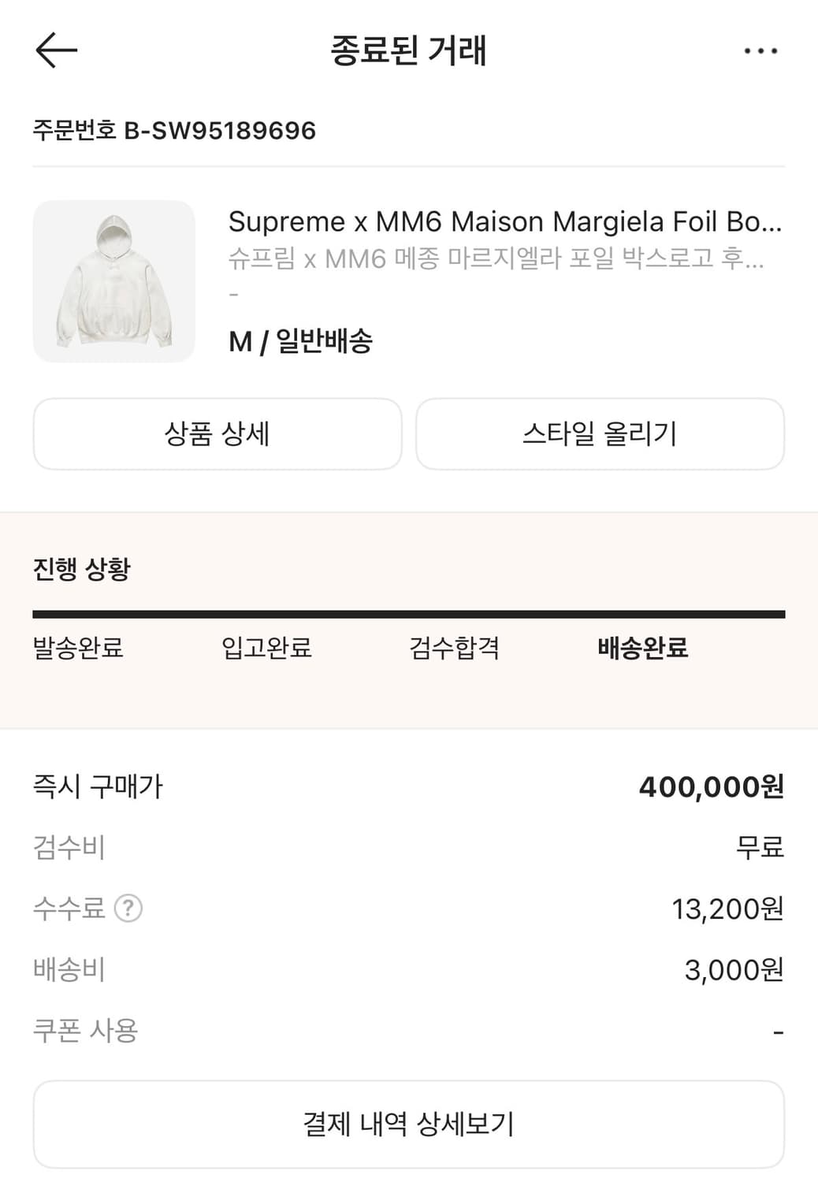
Task: Open 결제 내역 상세보기
Action: (x=408, y=1124)
